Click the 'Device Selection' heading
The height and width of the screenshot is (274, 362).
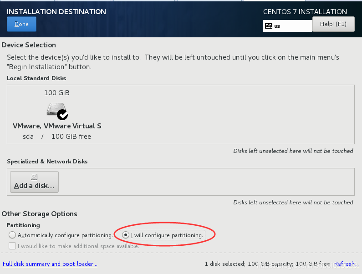click(29, 45)
